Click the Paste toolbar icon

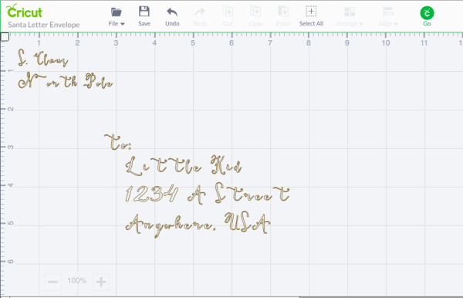283,12
